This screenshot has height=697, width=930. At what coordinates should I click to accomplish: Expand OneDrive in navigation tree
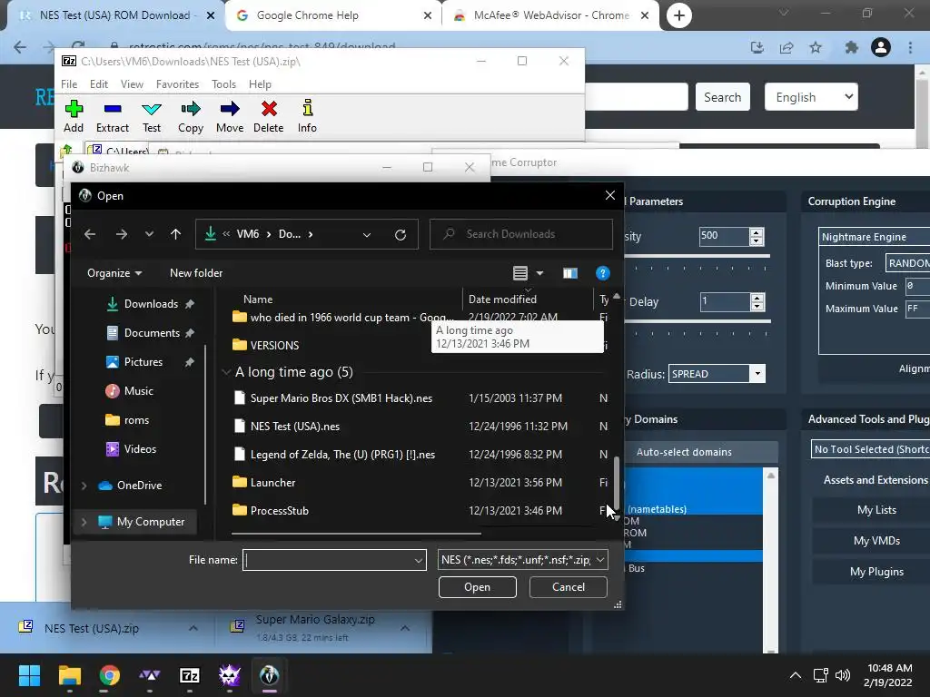(84, 486)
